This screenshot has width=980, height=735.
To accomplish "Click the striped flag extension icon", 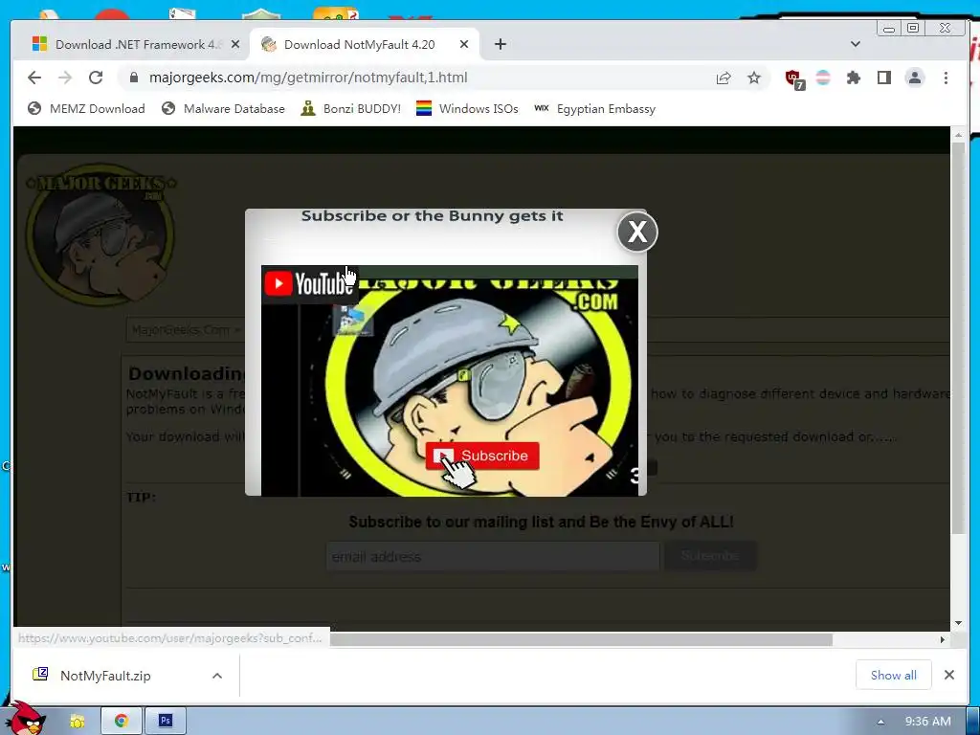I will pyautogui.click(x=823, y=78).
